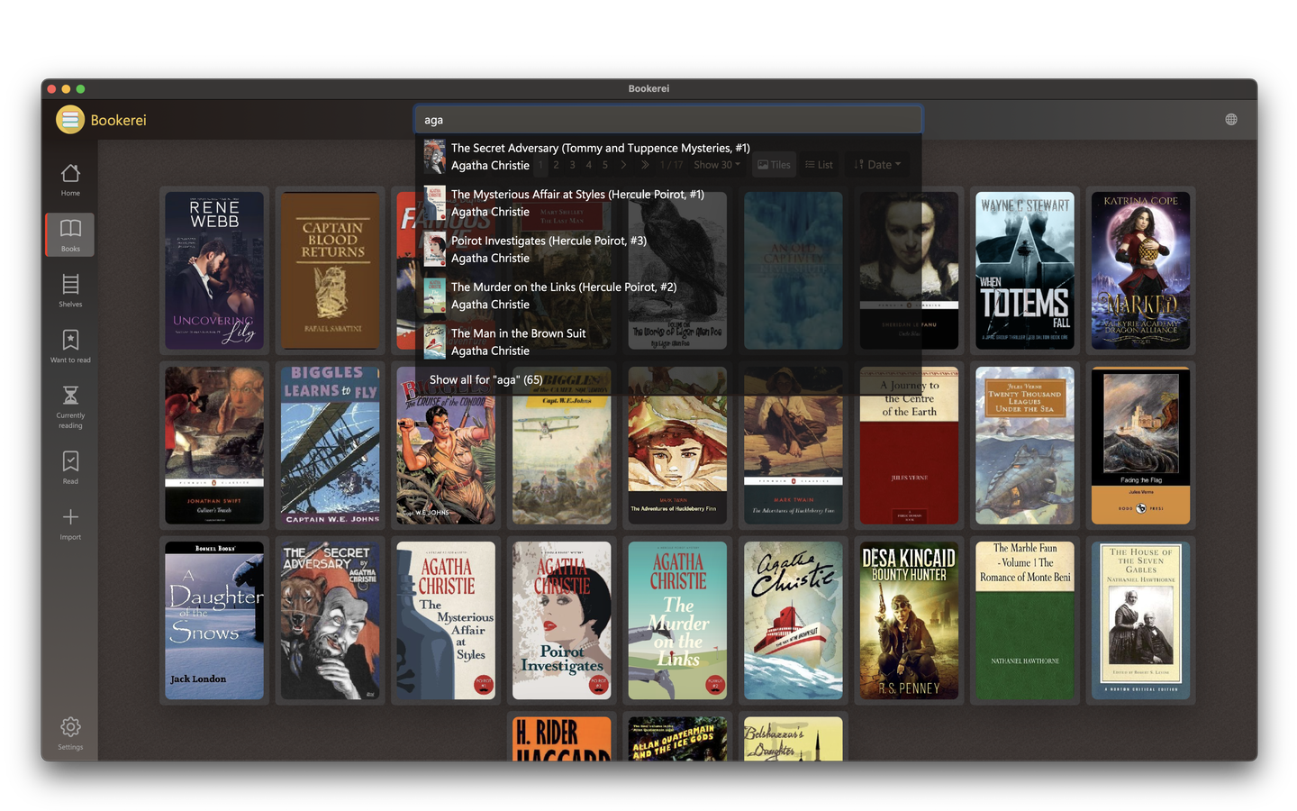Click the Bookerei hamburger logo icon
Viewport: 1297px width, 811px height.
pos(70,120)
